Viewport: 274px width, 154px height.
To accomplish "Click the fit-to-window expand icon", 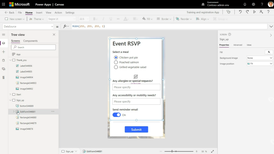I will pyautogui.click(x=212, y=151).
